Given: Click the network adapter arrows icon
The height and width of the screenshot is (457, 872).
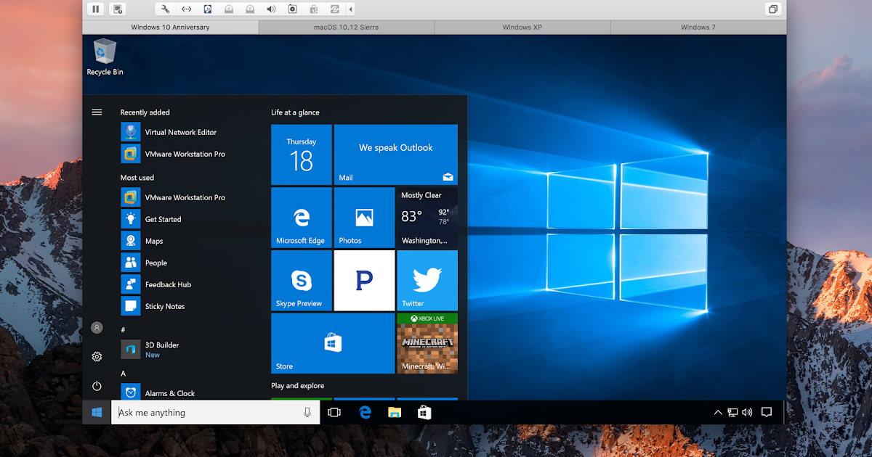Looking at the screenshot, I should click(186, 9).
